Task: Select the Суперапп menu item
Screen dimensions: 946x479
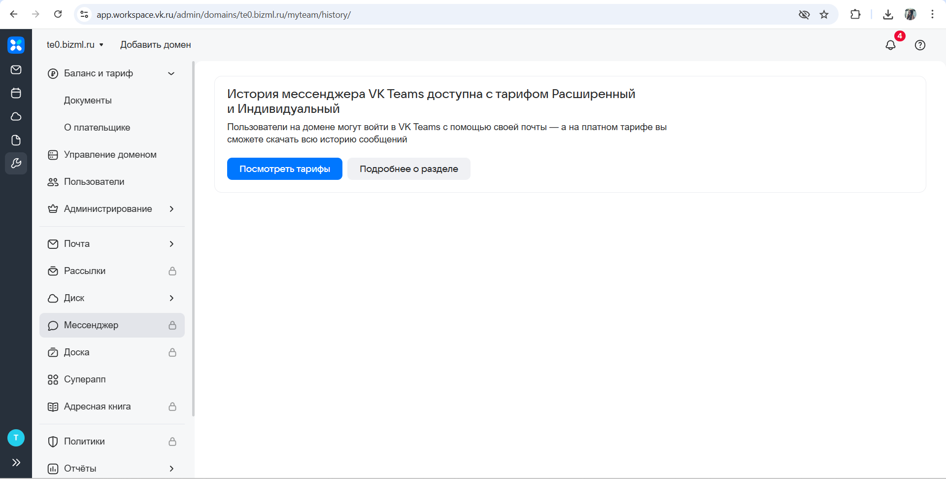Action: click(112, 379)
